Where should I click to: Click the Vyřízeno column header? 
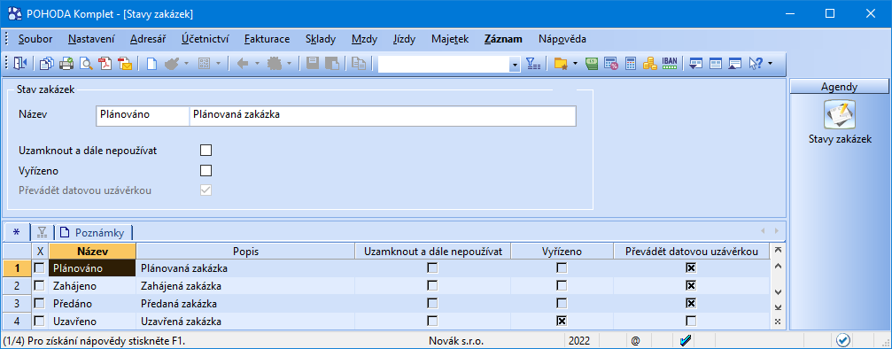pos(562,251)
